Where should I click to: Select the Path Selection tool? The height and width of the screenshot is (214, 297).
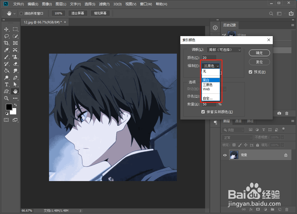(15, 84)
